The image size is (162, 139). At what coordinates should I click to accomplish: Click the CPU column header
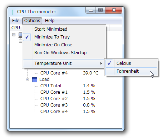[x=16, y=28]
